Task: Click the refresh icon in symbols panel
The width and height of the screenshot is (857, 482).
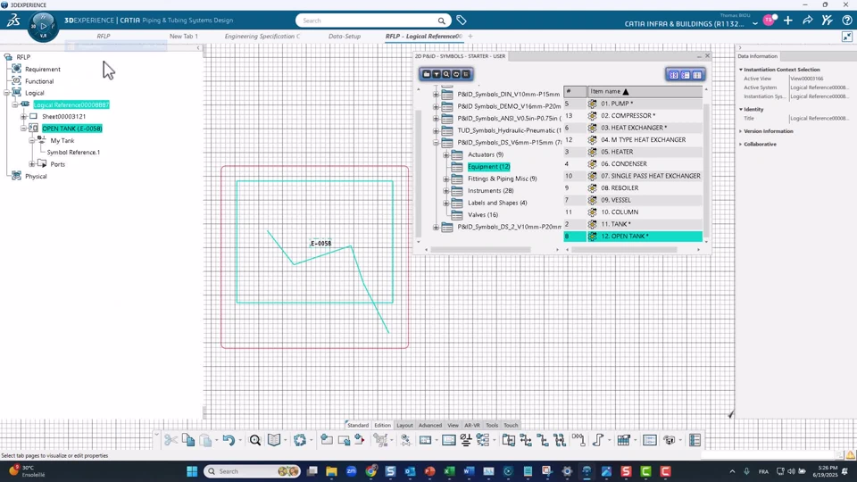Action: coord(456,74)
